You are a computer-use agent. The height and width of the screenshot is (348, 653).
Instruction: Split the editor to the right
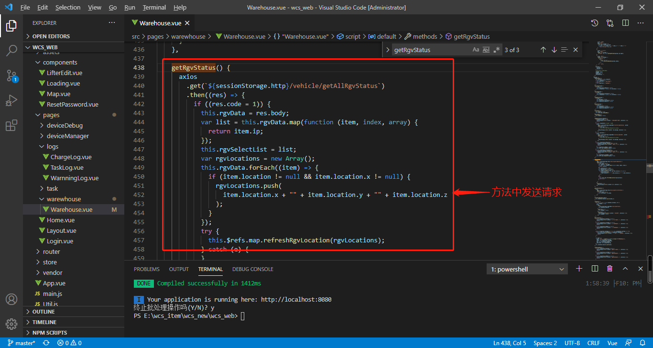pyautogui.click(x=625, y=23)
